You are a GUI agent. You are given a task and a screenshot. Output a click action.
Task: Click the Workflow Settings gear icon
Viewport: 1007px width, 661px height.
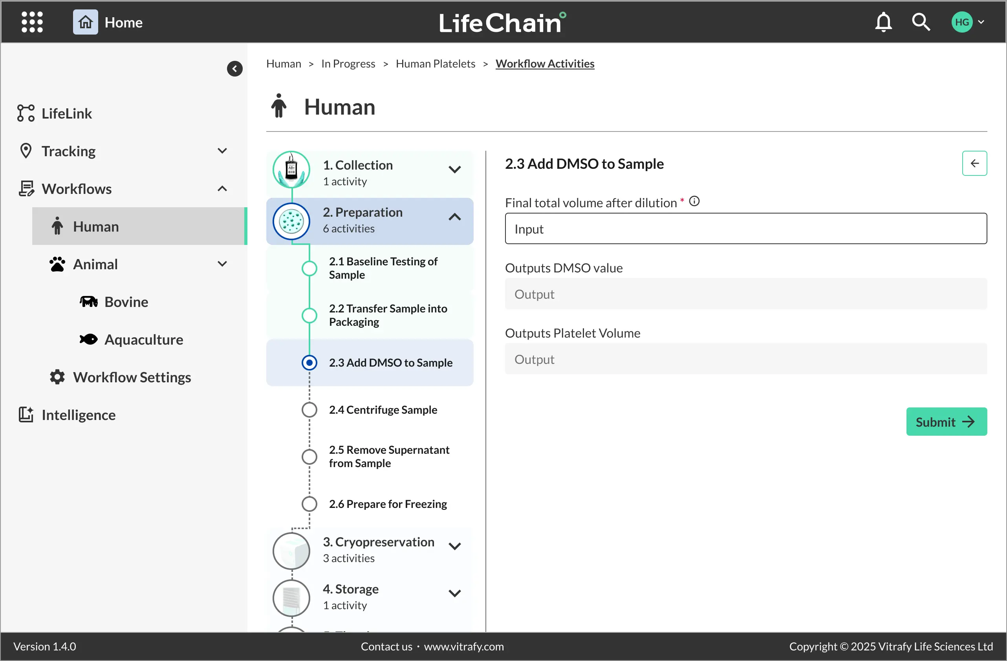57,377
